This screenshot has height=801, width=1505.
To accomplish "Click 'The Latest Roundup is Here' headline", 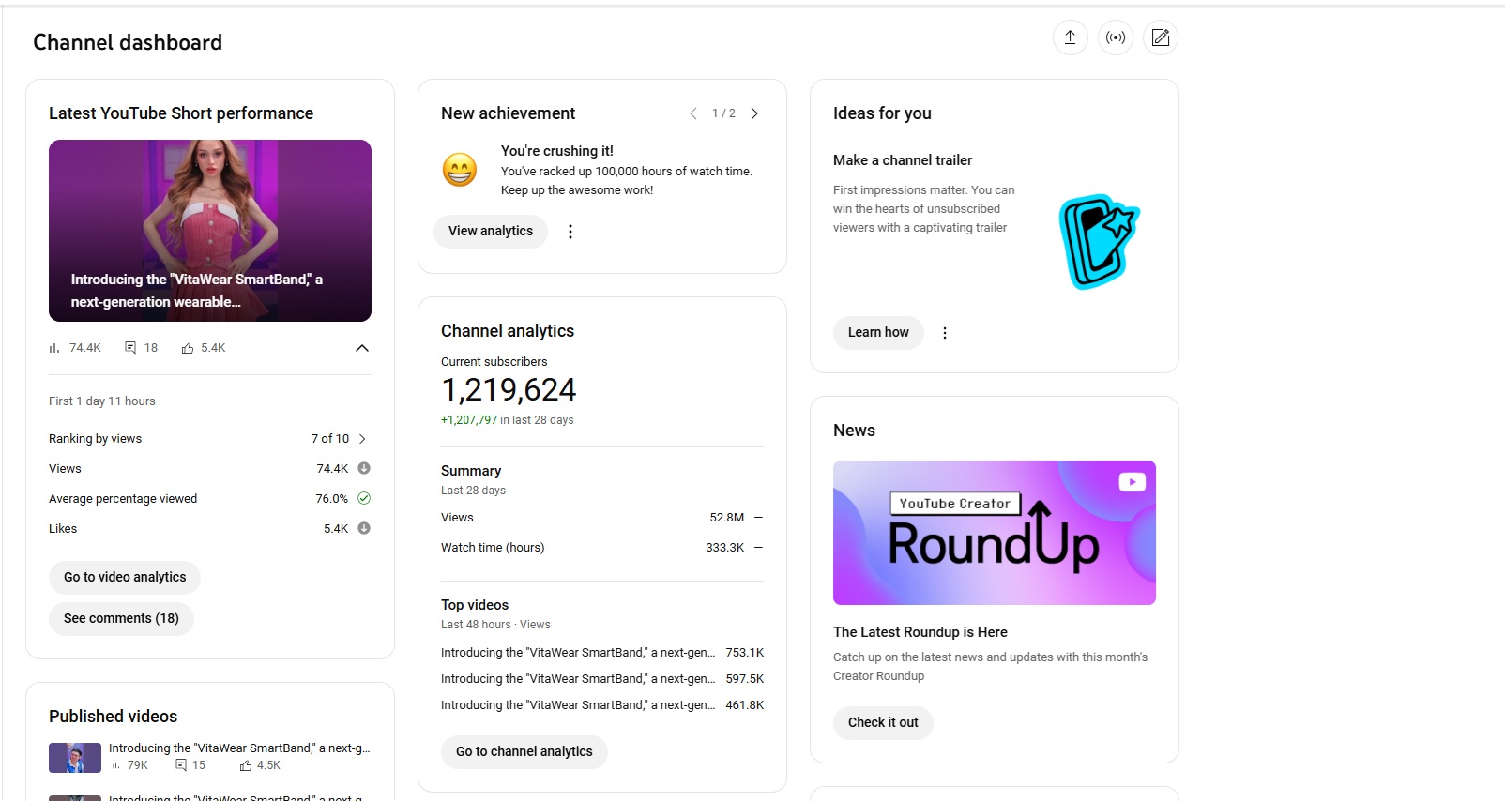I will [x=920, y=632].
